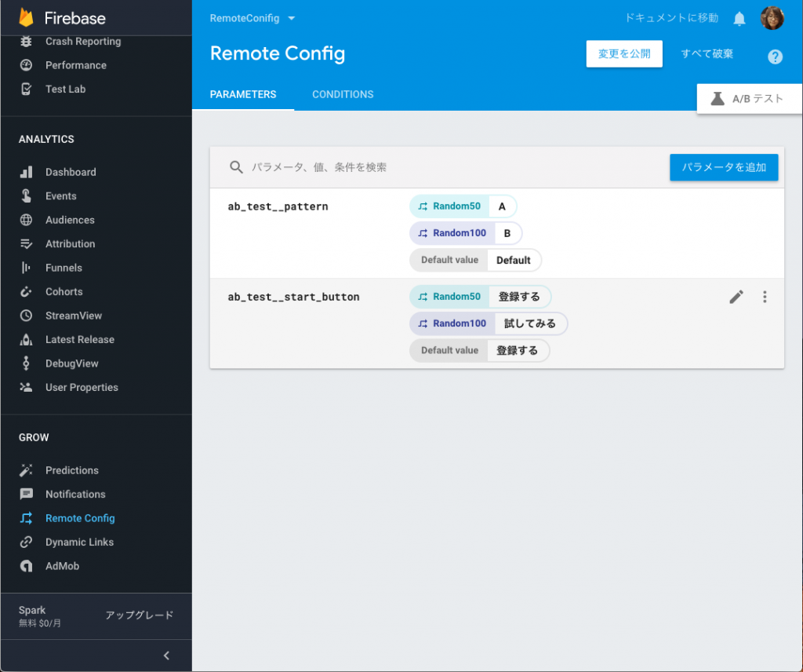Screen dimensions: 803x672
Task: Click the 変更を公開 publish button
Action: point(624,54)
